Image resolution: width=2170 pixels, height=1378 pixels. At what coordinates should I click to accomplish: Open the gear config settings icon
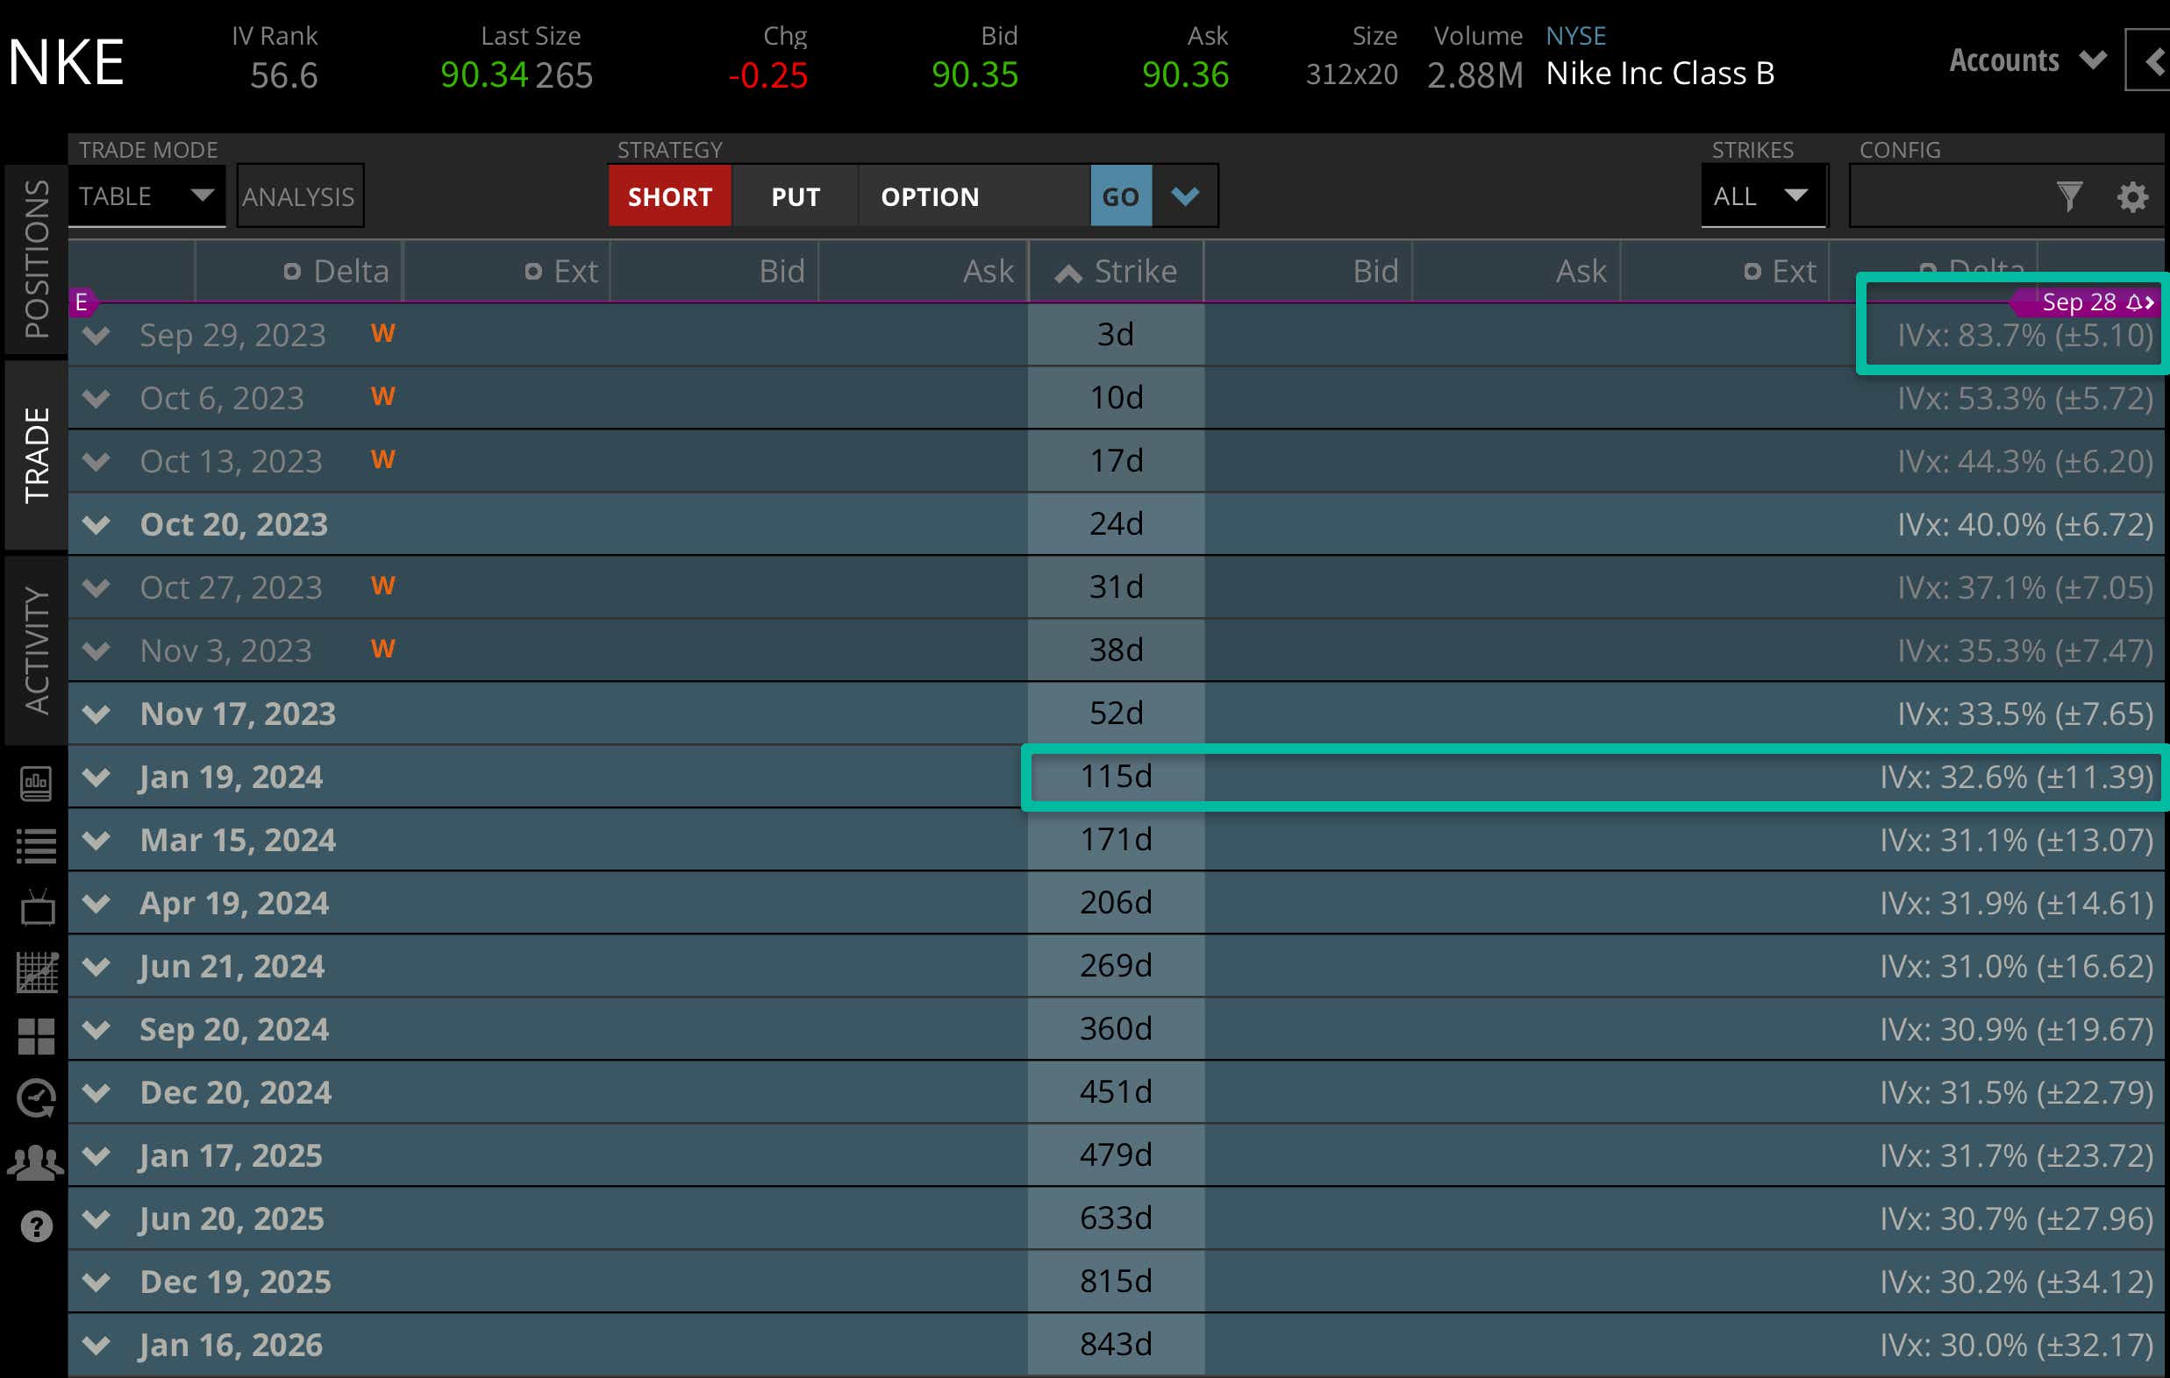coord(2132,196)
